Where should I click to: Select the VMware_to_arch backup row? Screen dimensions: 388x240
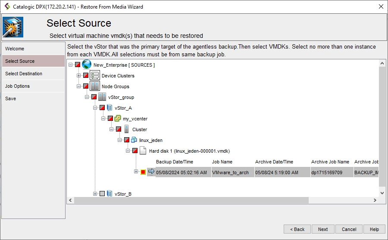pos(230,172)
